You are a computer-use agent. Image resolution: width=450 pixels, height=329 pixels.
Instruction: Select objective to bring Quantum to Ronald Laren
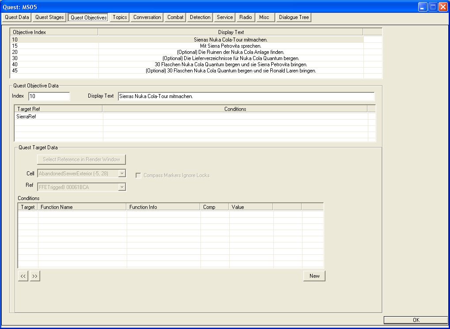pos(197,71)
